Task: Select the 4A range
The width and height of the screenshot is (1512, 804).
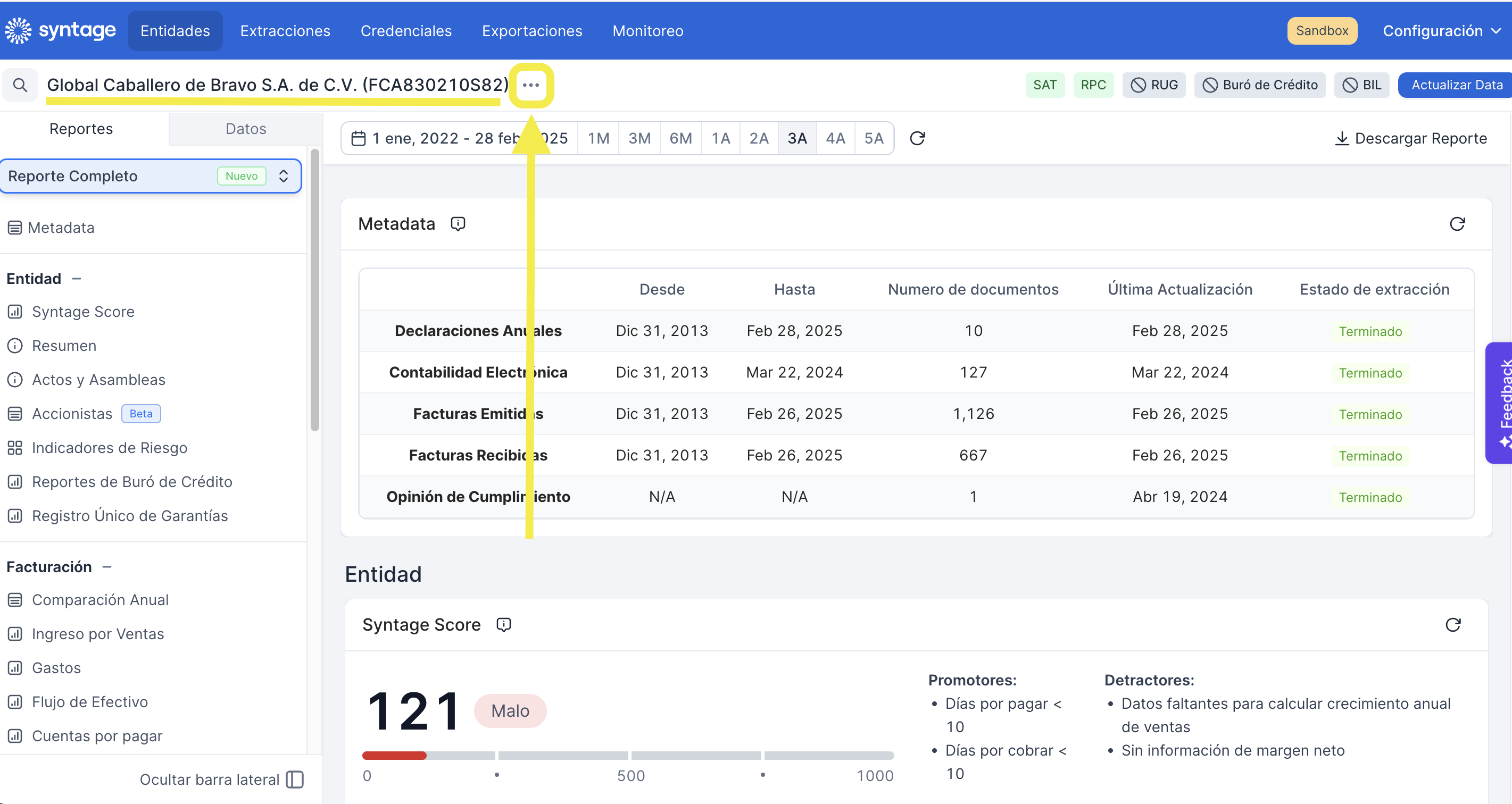Action: tap(835, 138)
